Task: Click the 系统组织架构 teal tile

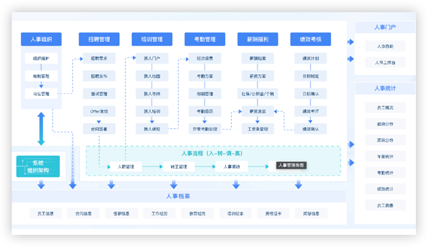Action: point(38,167)
